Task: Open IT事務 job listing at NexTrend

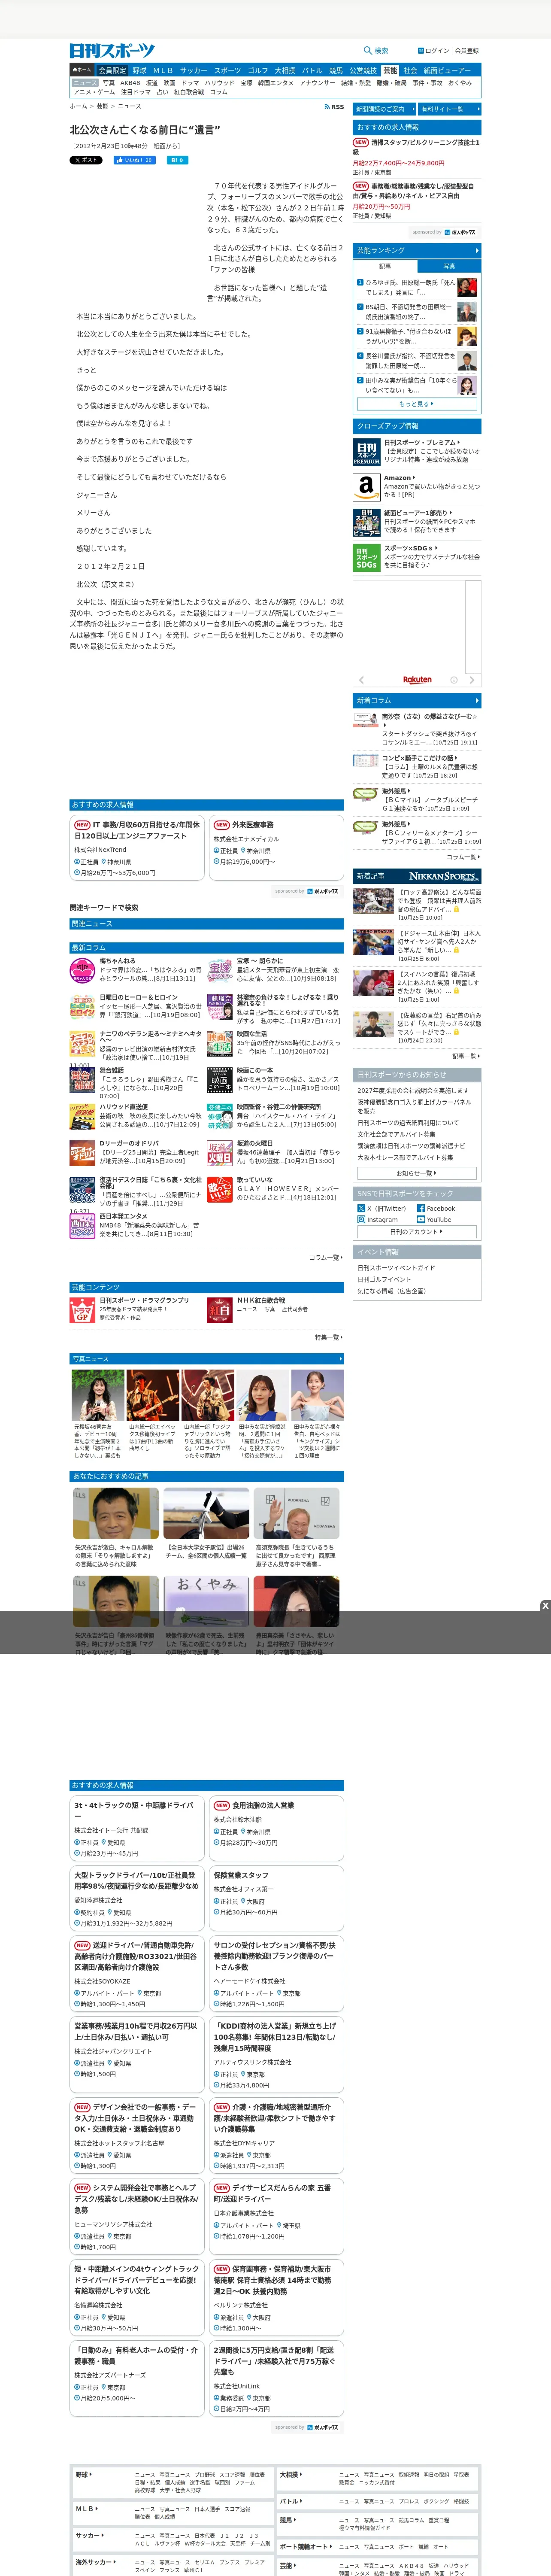Action: [137, 848]
